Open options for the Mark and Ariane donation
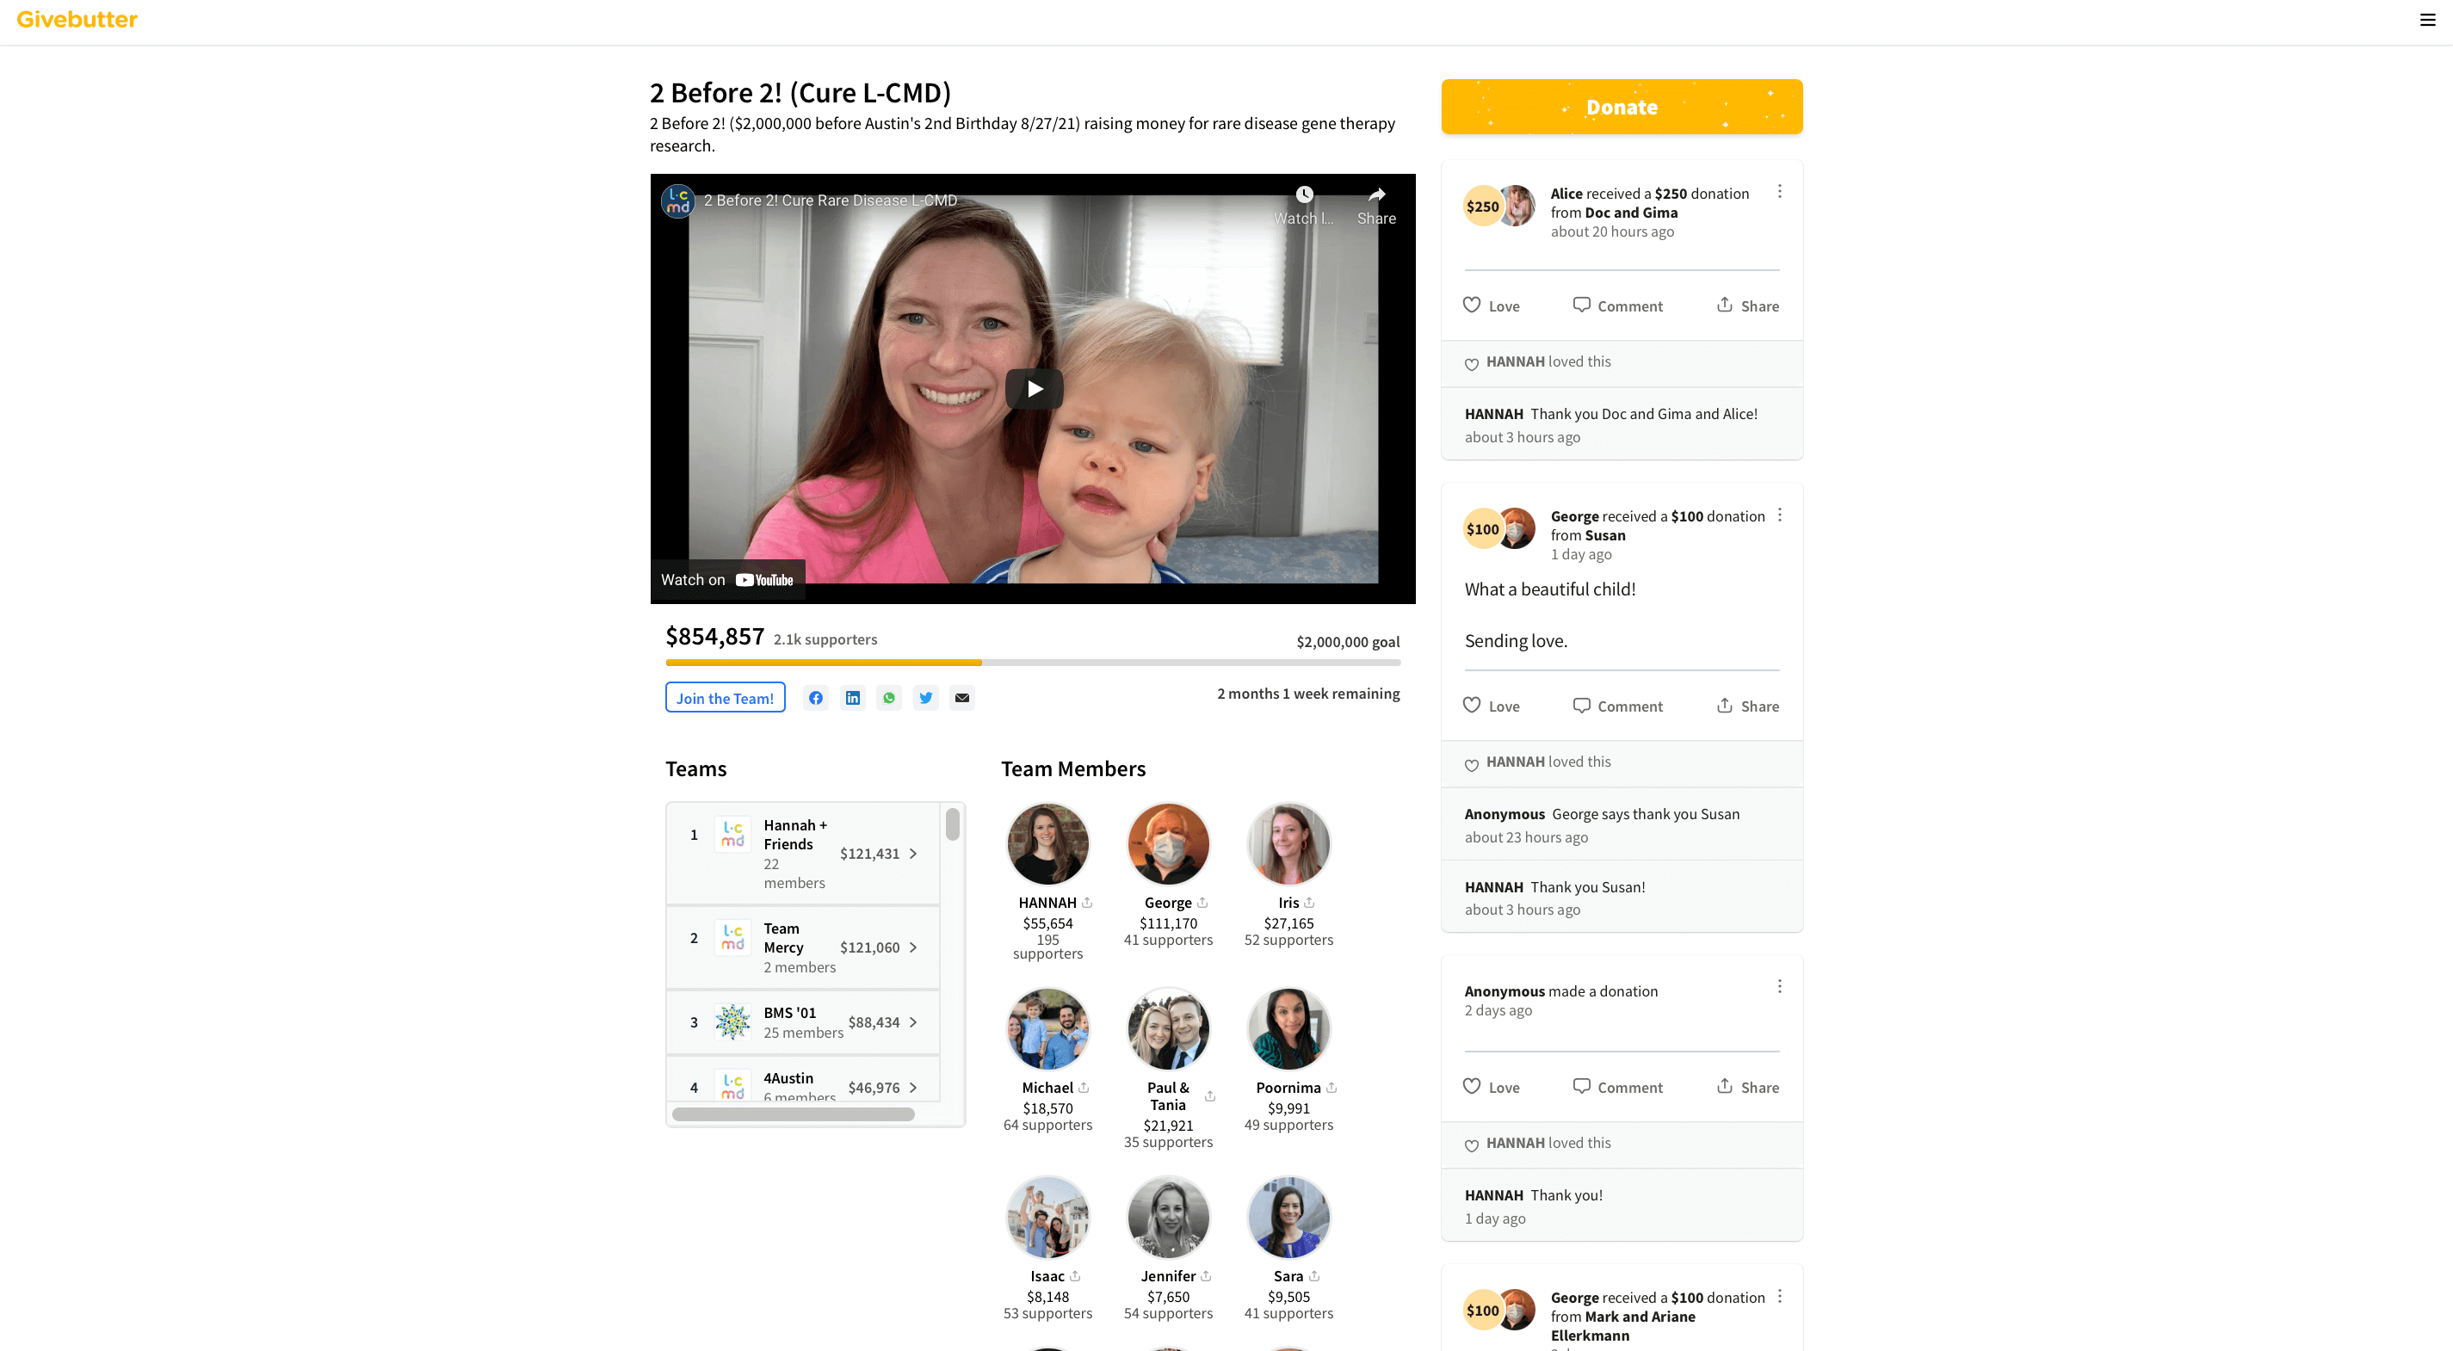This screenshot has height=1351, width=2453. click(x=1779, y=1296)
